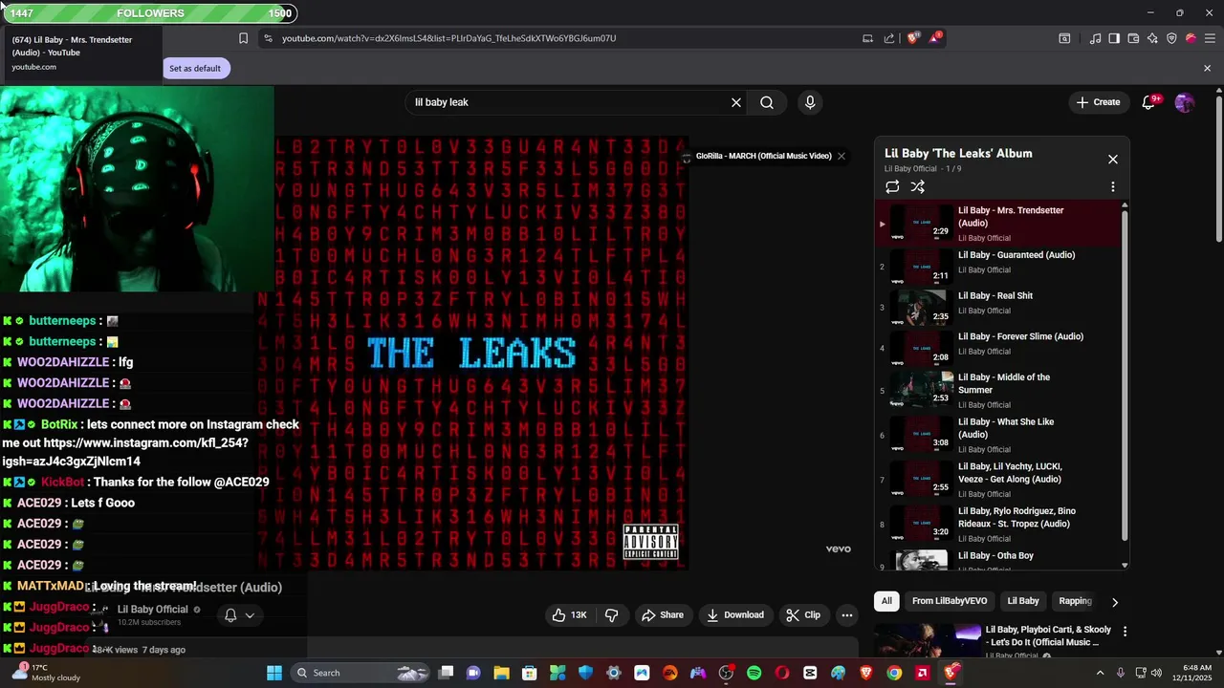
Task: Click the Windows taskbar Search box
Action: pos(360,673)
